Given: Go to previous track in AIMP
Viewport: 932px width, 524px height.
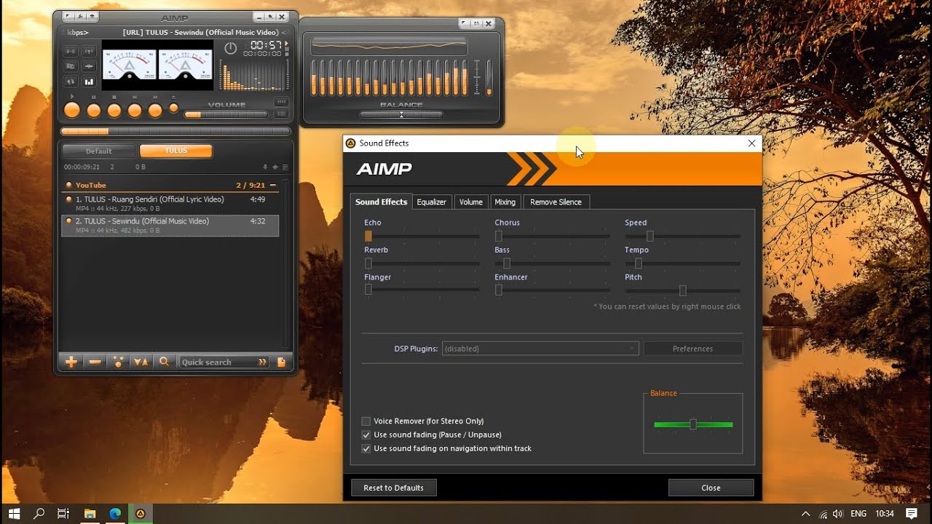Looking at the screenshot, I should (x=135, y=111).
